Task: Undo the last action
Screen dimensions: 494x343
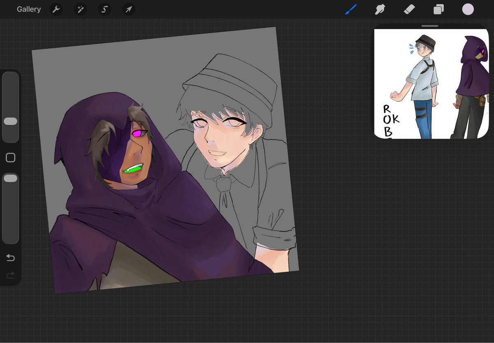Action: [x=10, y=258]
